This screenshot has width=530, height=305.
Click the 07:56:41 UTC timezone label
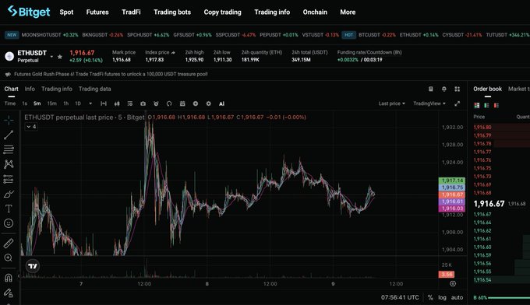coord(400,297)
